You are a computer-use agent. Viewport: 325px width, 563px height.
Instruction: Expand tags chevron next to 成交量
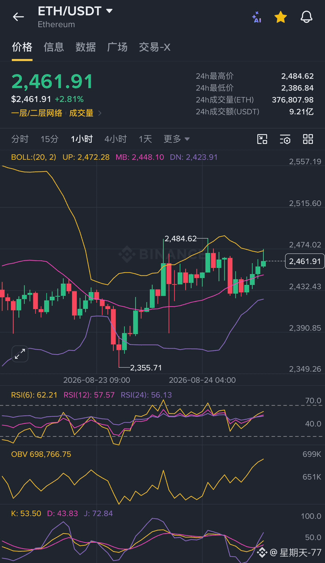(100, 113)
